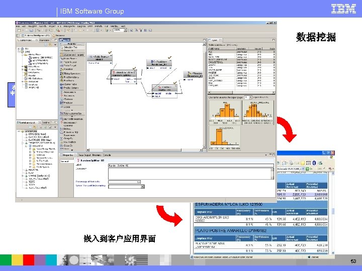Click the Description text area
The image size is (362, 271).
(x=191, y=174)
